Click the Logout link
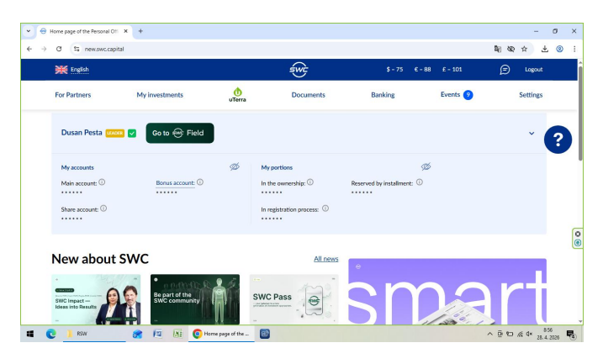The width and height of the screenshot is (603, 364). coord(534,70)
